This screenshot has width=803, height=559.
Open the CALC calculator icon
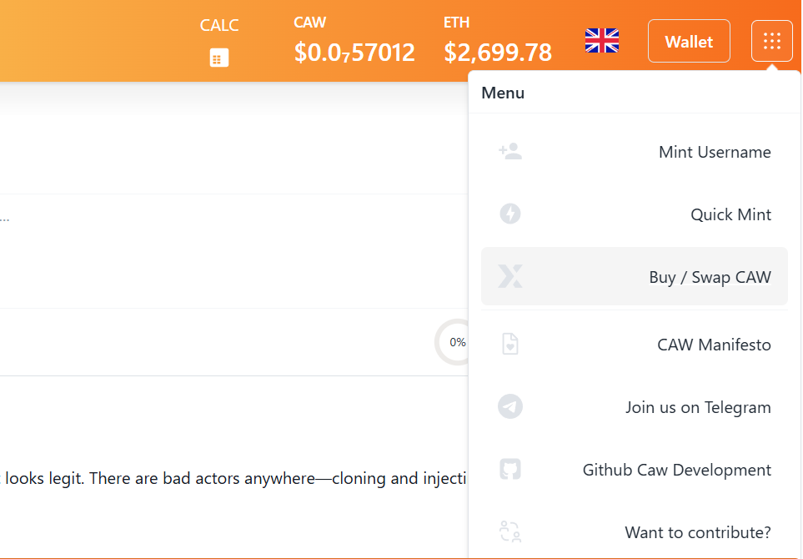coord(219,58)
